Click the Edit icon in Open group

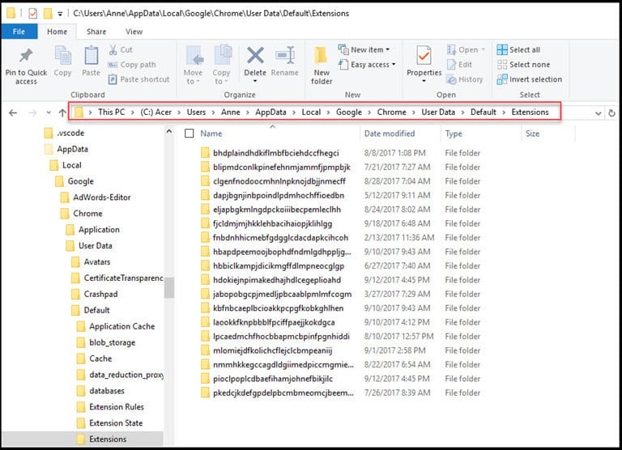coord(451,64)
